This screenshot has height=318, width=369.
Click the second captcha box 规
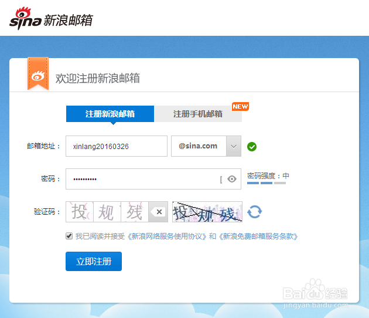pyautogui.click(x=107, y=212)
